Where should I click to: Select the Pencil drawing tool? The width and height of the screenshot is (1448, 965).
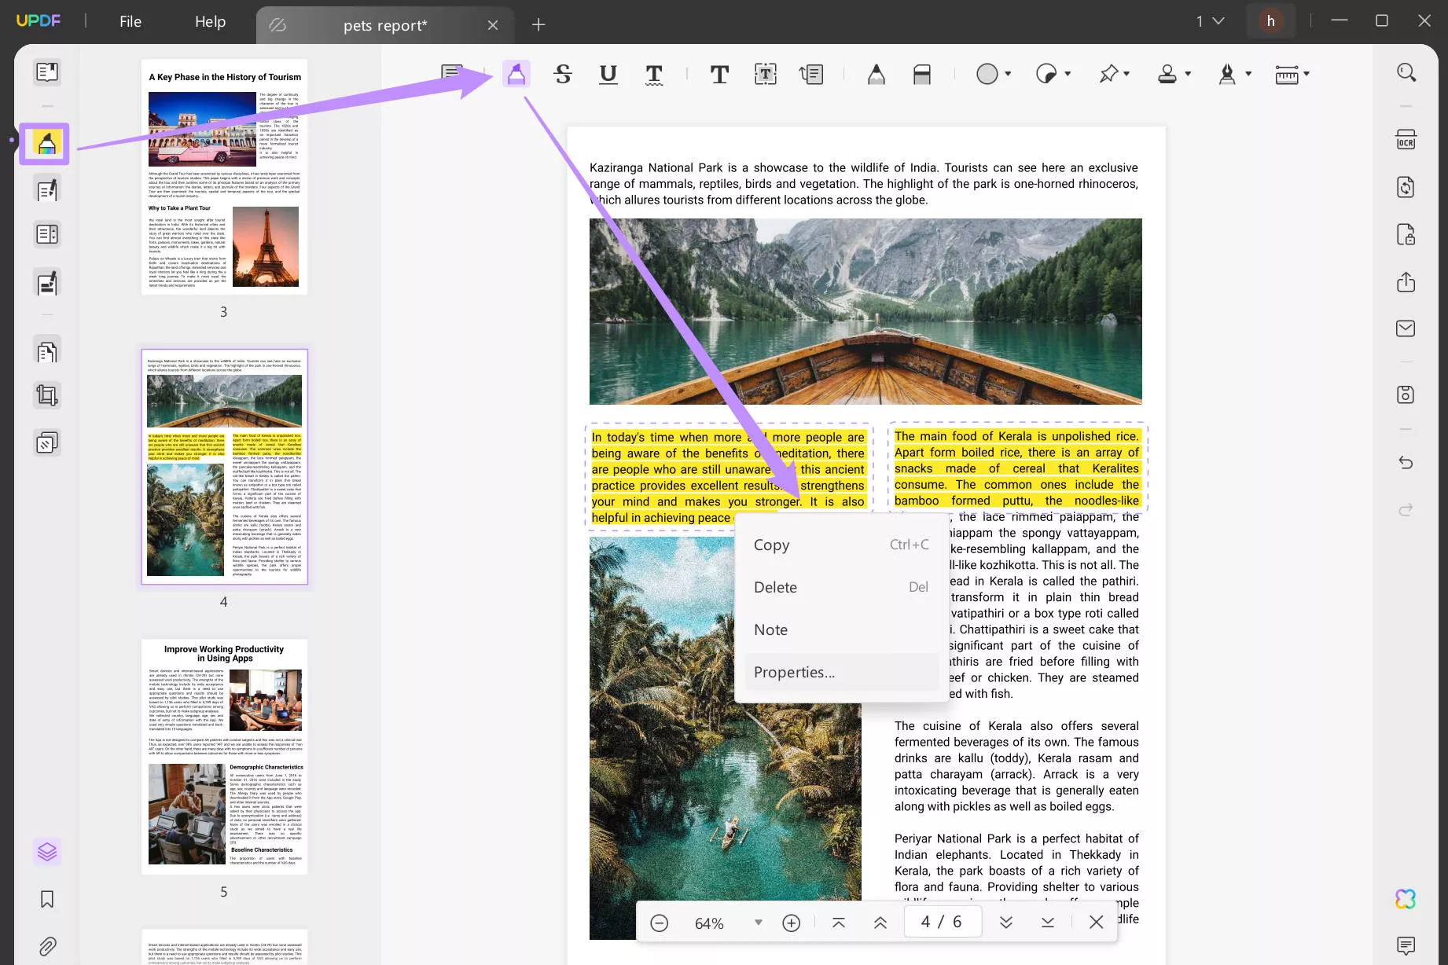click(x=877, y=74)
